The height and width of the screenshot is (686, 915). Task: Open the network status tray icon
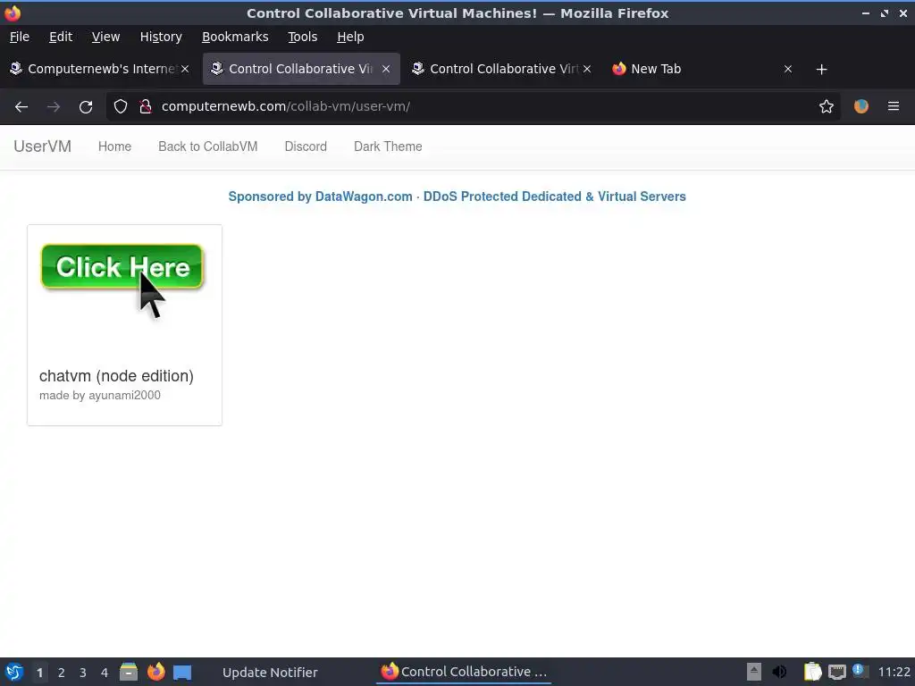(x=836, y=672)
